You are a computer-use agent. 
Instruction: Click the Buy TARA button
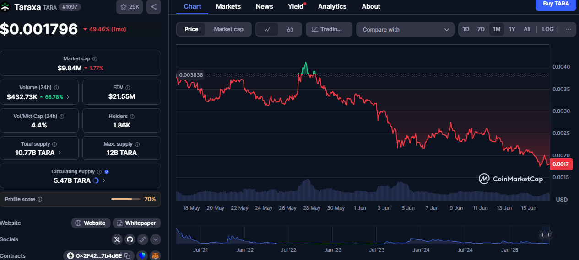[556, 4]
